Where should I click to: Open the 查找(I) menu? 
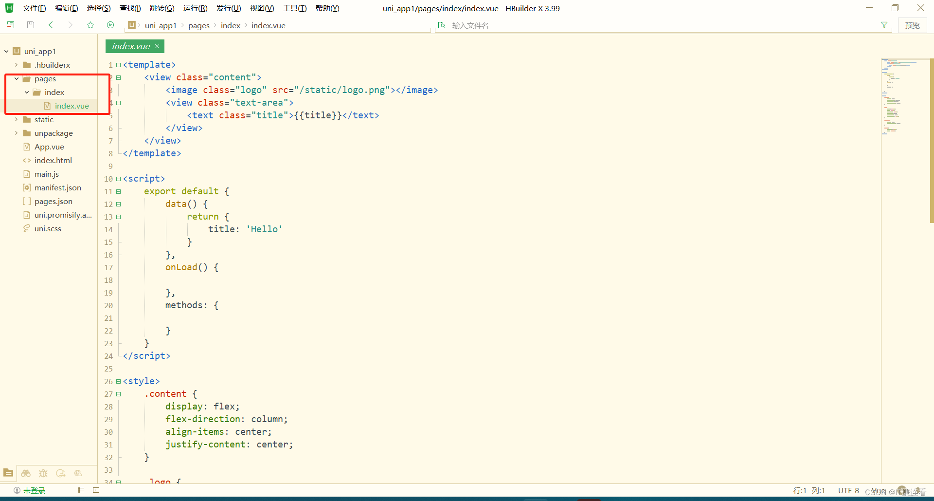[x=130, y=8]
